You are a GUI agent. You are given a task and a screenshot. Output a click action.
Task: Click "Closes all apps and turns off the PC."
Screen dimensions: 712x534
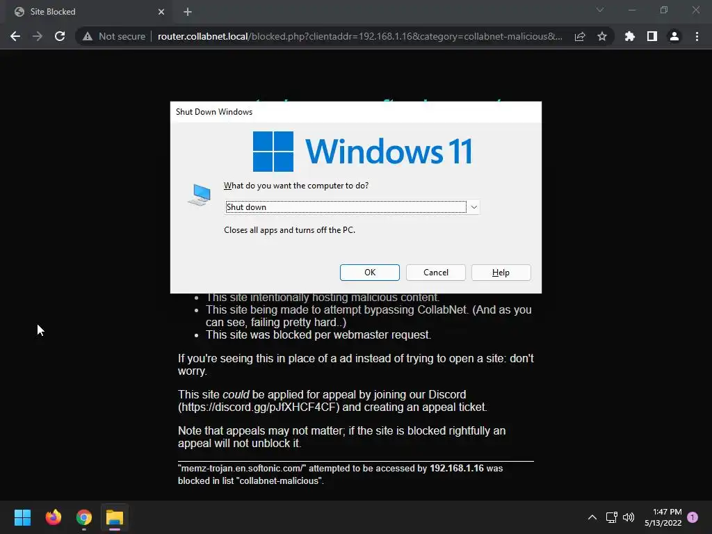pos(290,230)
